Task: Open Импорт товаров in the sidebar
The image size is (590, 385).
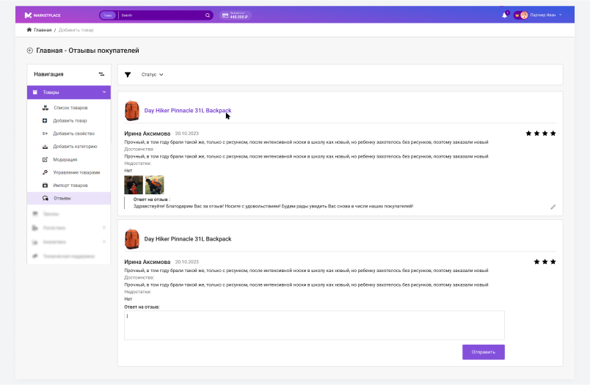Action: click(x=70, y=185)
